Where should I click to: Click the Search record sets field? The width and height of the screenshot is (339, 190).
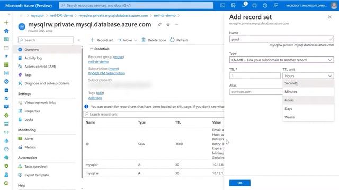[x=154, y=115]
